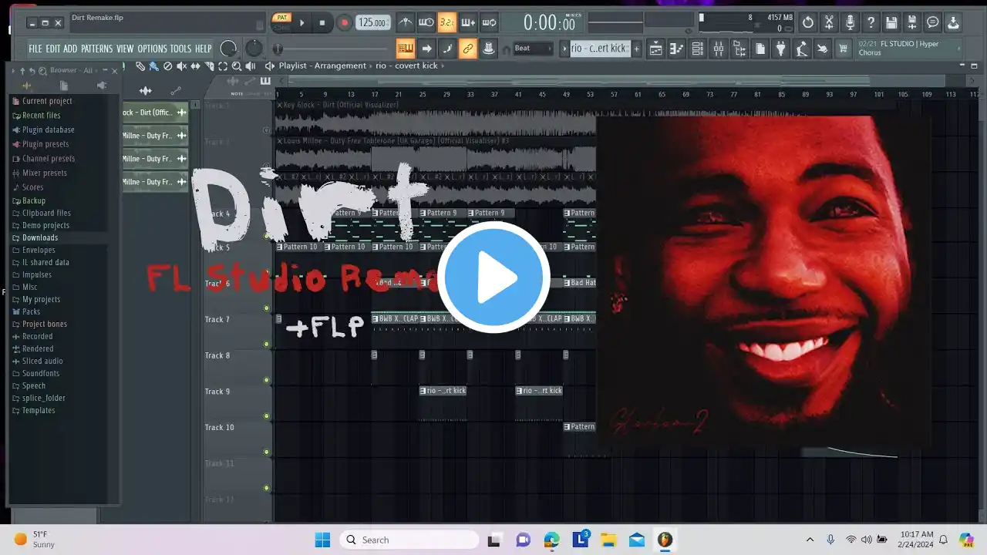Viewport: 987px width, 555px height.
Task: Open the Piano roll view button
Action: tap(676, 49)
